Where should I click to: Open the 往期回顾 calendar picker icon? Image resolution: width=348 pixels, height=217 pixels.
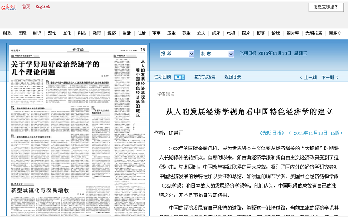pos(179,77)
